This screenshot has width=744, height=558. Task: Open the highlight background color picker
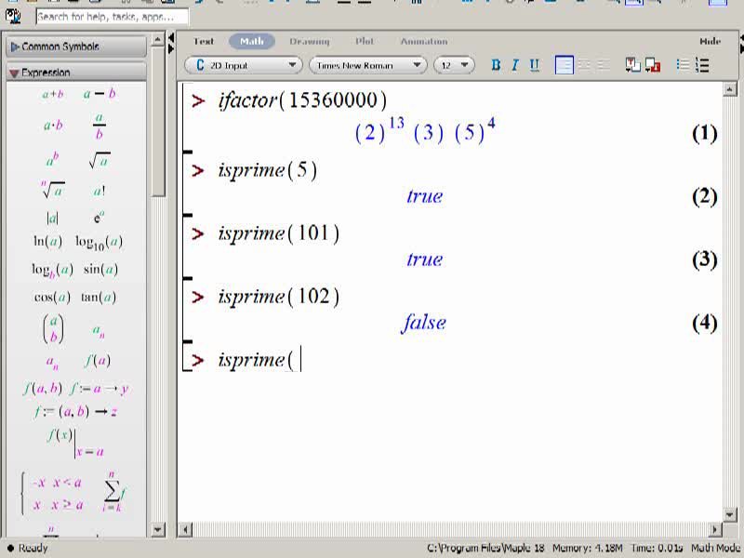click(653, 65)
